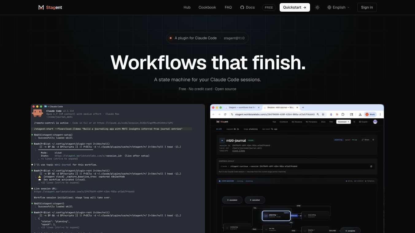Click the Share button on the mbti-journal session
This screenshot has width=415, height=233.
(x=366, y=140)
